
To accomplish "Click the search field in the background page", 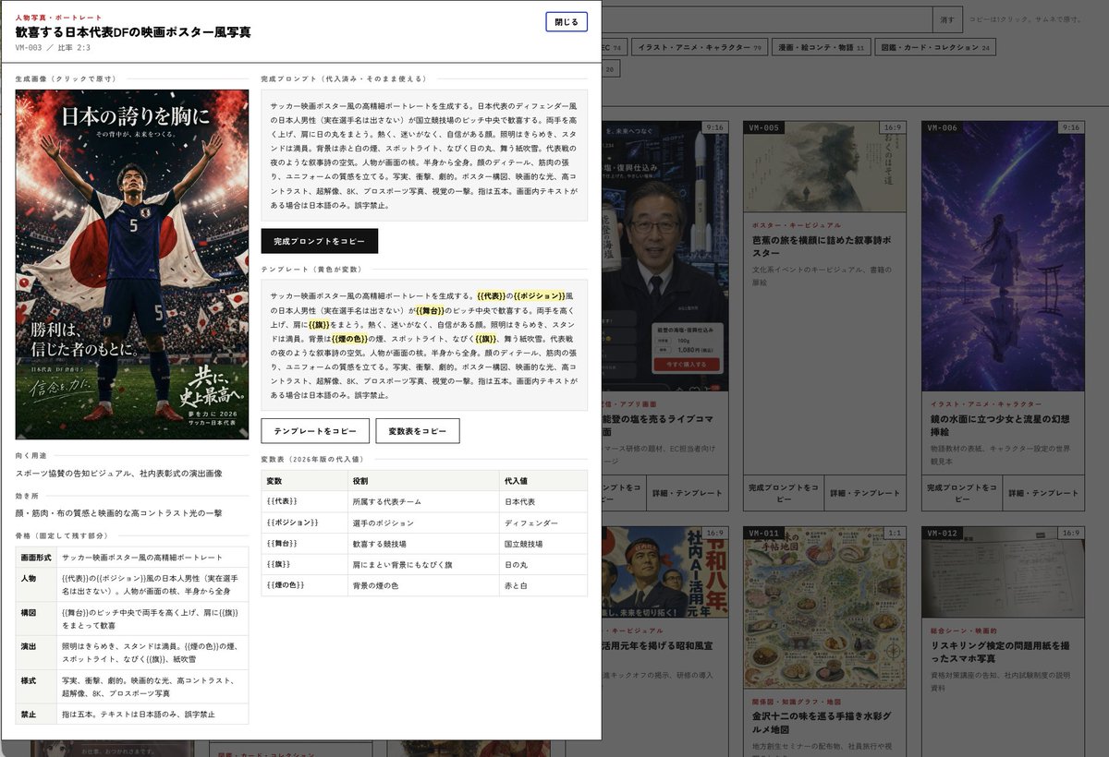I will [x=767, y=19].
